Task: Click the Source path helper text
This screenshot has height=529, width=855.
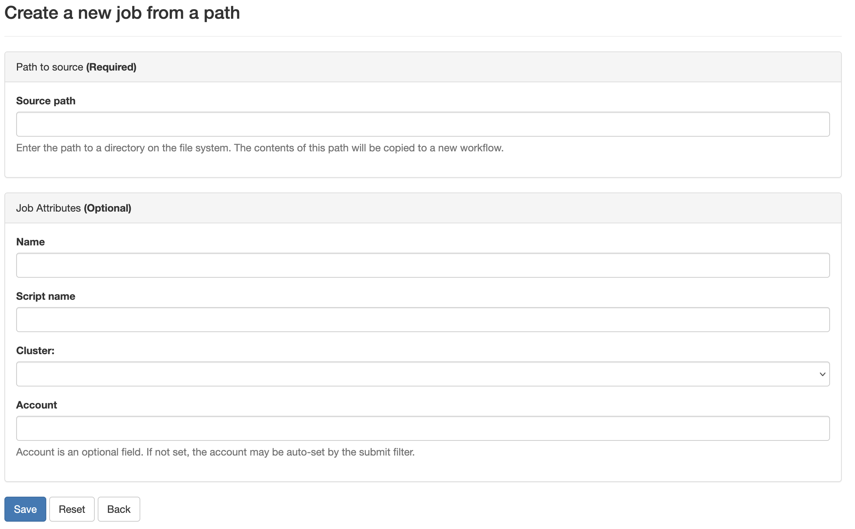Action: click(x=260, y=148)
